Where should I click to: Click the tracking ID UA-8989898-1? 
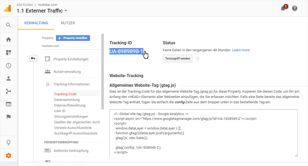click(126, 51)
